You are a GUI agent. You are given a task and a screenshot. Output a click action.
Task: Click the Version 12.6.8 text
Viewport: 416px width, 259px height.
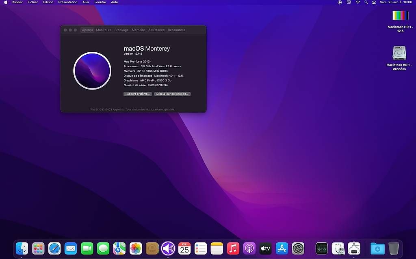click(x=133, y=54)
